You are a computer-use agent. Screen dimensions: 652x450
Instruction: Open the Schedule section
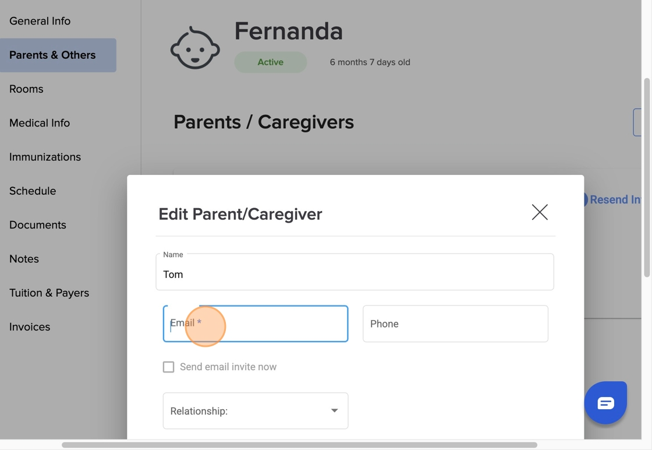(33, 191)
